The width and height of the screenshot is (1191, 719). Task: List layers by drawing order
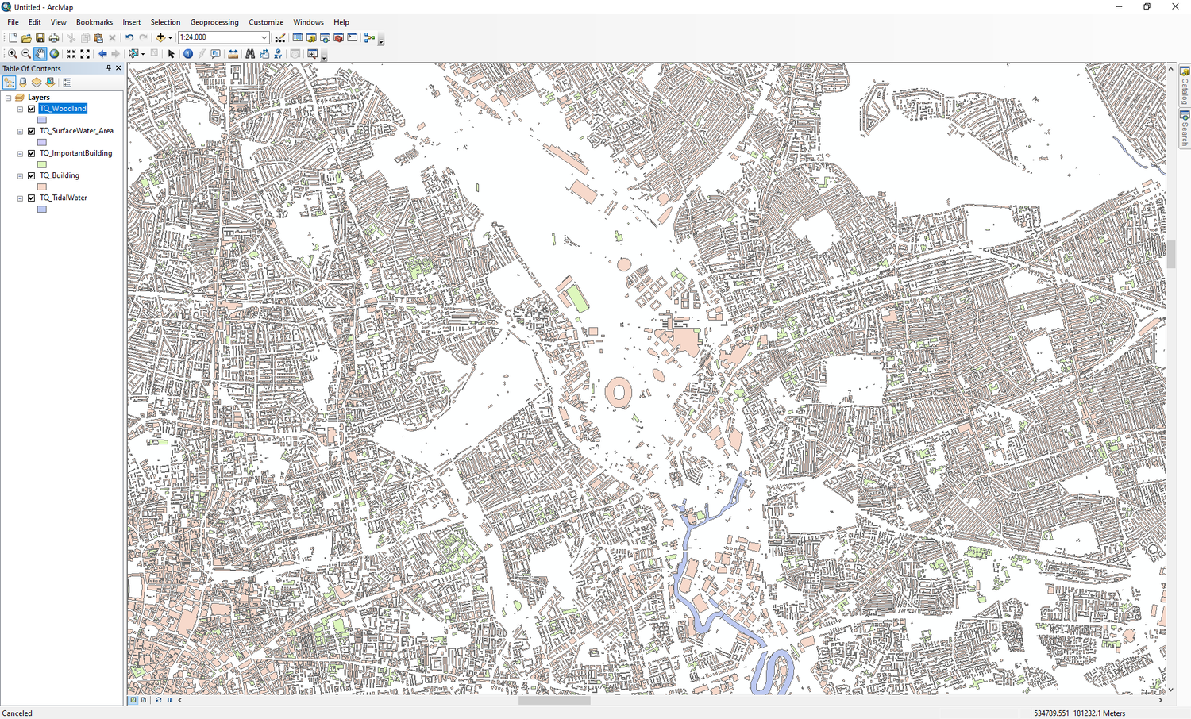[x=9, y=82]
